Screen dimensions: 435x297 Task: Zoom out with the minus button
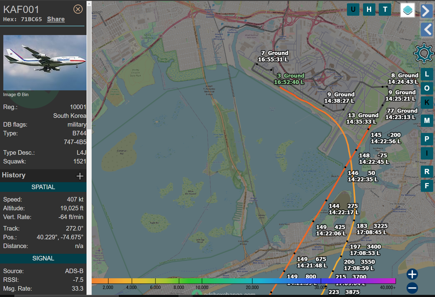(412, 288)
